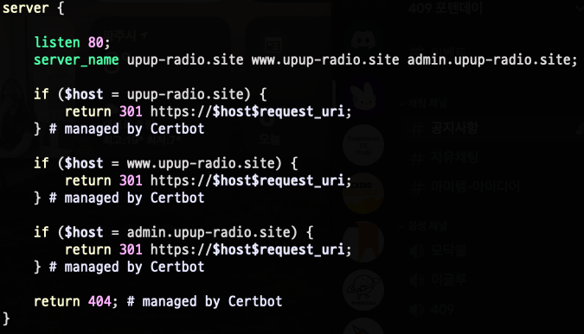
Task: Open the BACKEND server icon in Discord
Action: pos(363,193)
